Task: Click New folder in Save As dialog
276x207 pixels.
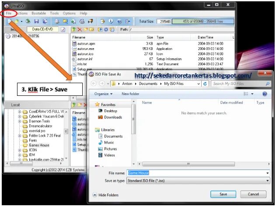Action: [x=130, y=94]
